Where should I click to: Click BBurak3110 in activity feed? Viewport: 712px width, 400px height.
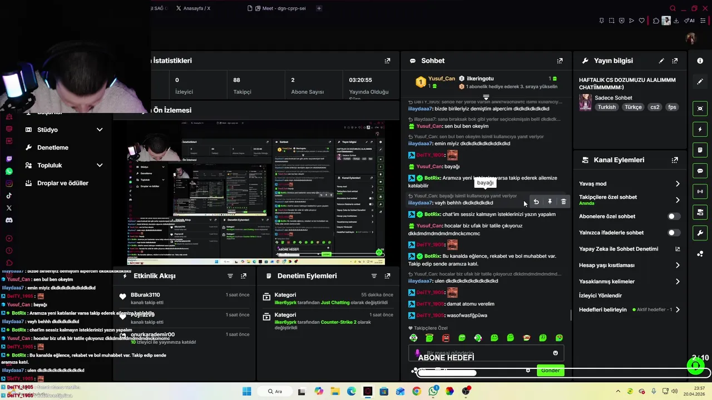pos(145,295)
